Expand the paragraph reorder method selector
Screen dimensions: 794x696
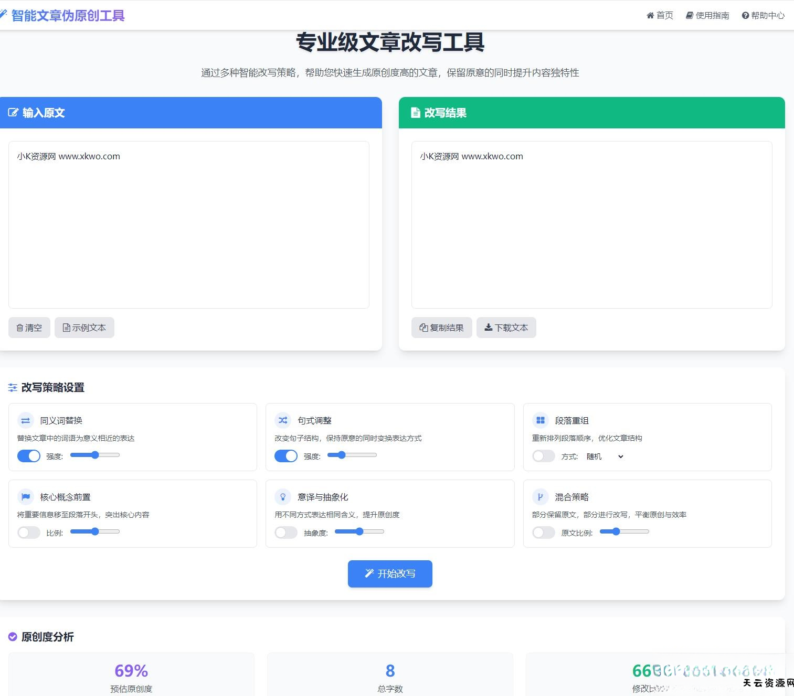[604, 456]
